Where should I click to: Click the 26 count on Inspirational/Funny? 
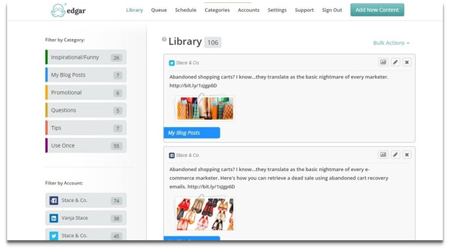(x=116, y=58)
